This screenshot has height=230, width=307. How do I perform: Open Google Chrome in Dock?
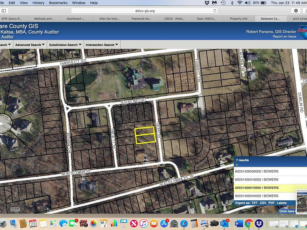[x=249, y=223]
